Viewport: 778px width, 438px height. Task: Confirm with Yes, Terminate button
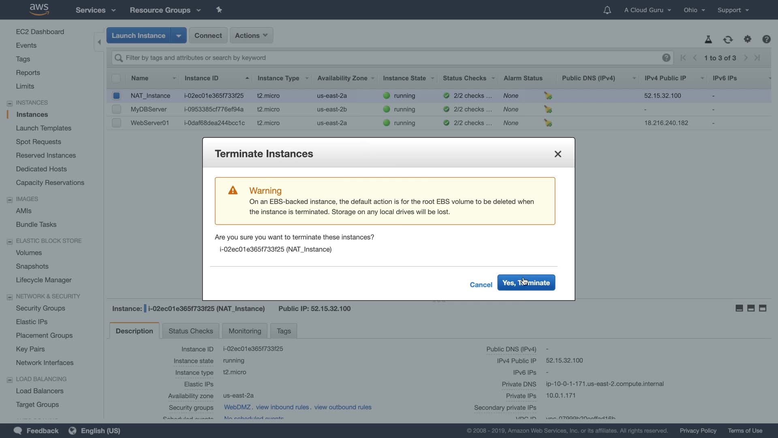coord(526,283)
